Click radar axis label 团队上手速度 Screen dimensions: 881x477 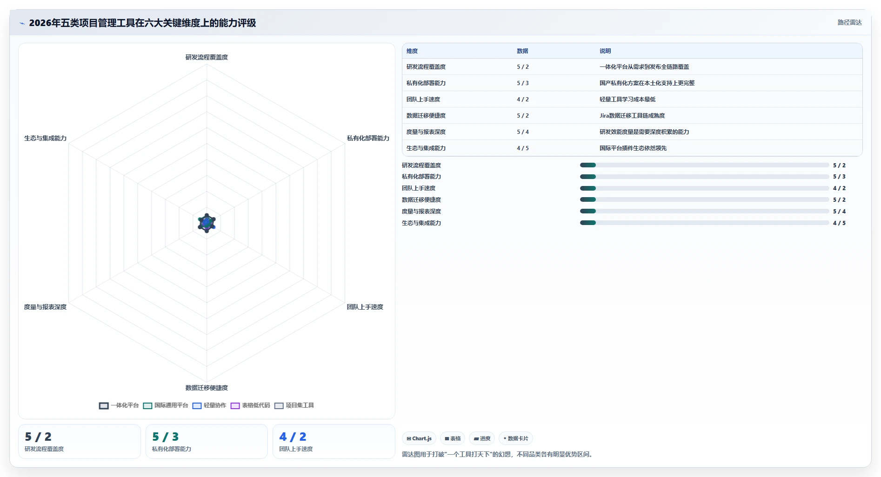pyautogui.click(x=365, y=307)
